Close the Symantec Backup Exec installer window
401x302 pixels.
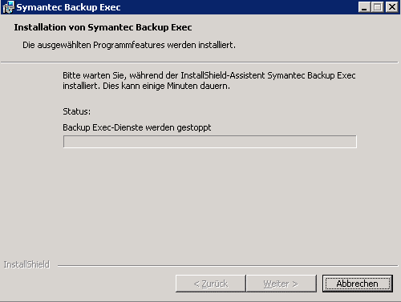coord(392,7)
